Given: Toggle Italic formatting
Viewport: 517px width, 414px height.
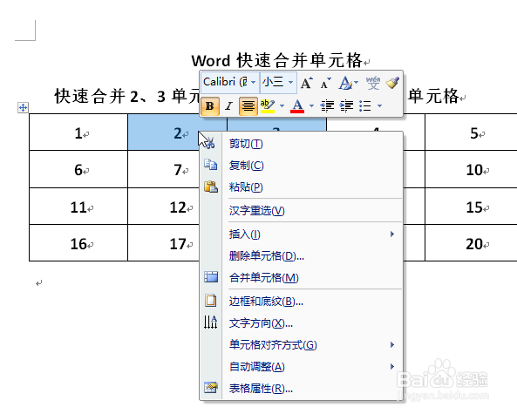Looking at the screenshot, I should pyautogui.click(x=228, y=106).
